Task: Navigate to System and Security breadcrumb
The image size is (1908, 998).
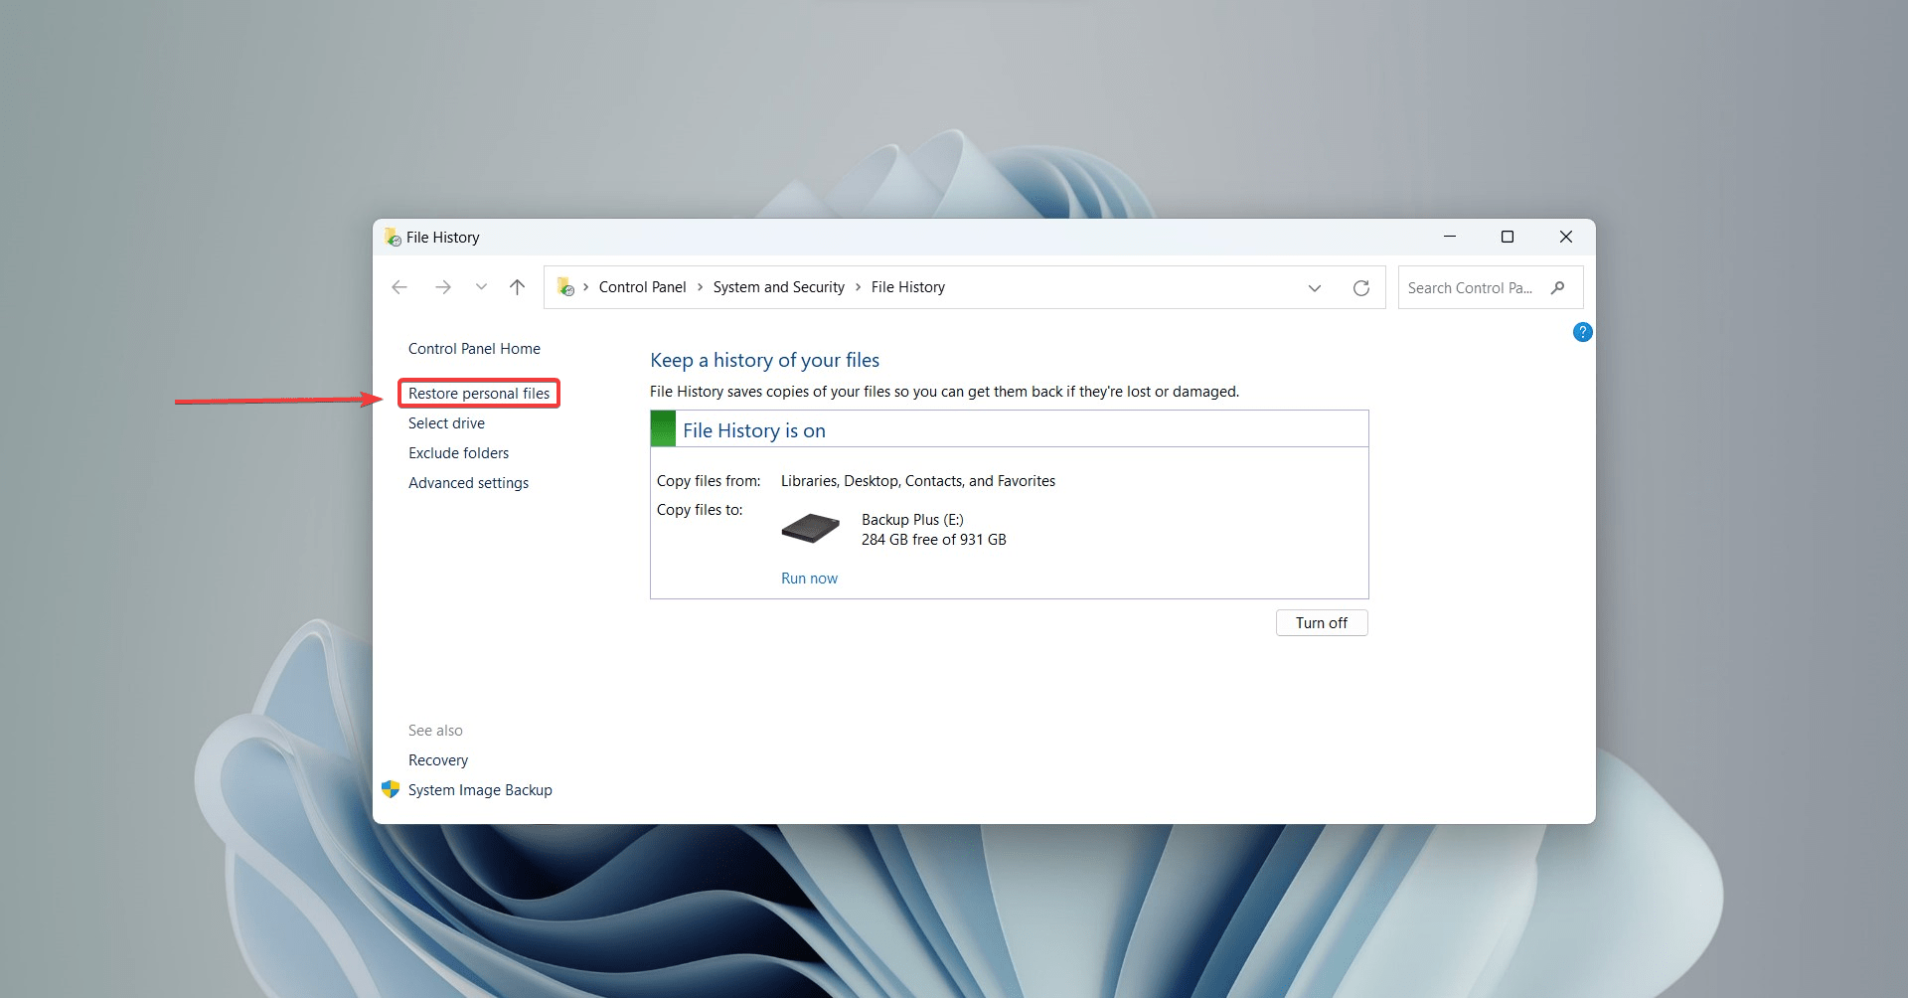Action: (x=778, y=287)
